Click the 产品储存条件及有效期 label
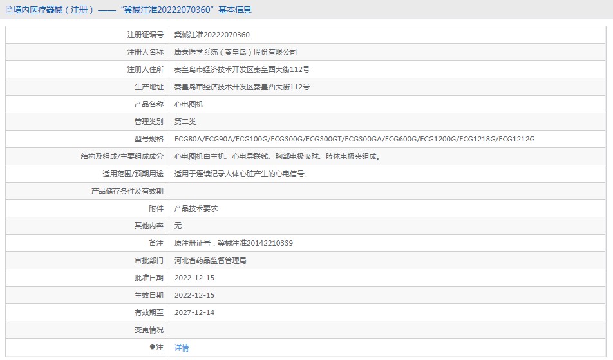 pos(127,191)
